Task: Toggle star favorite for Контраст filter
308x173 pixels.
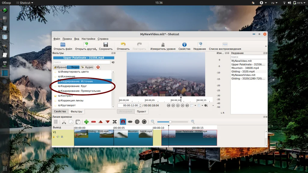Action: 55,96
